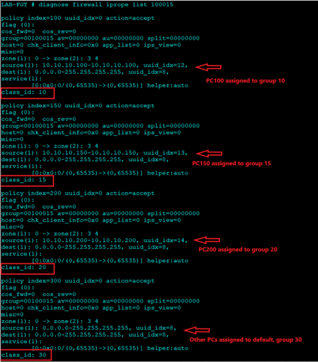Click the policy index=100 line
The image size is (318, 362).
pos(78,18)
